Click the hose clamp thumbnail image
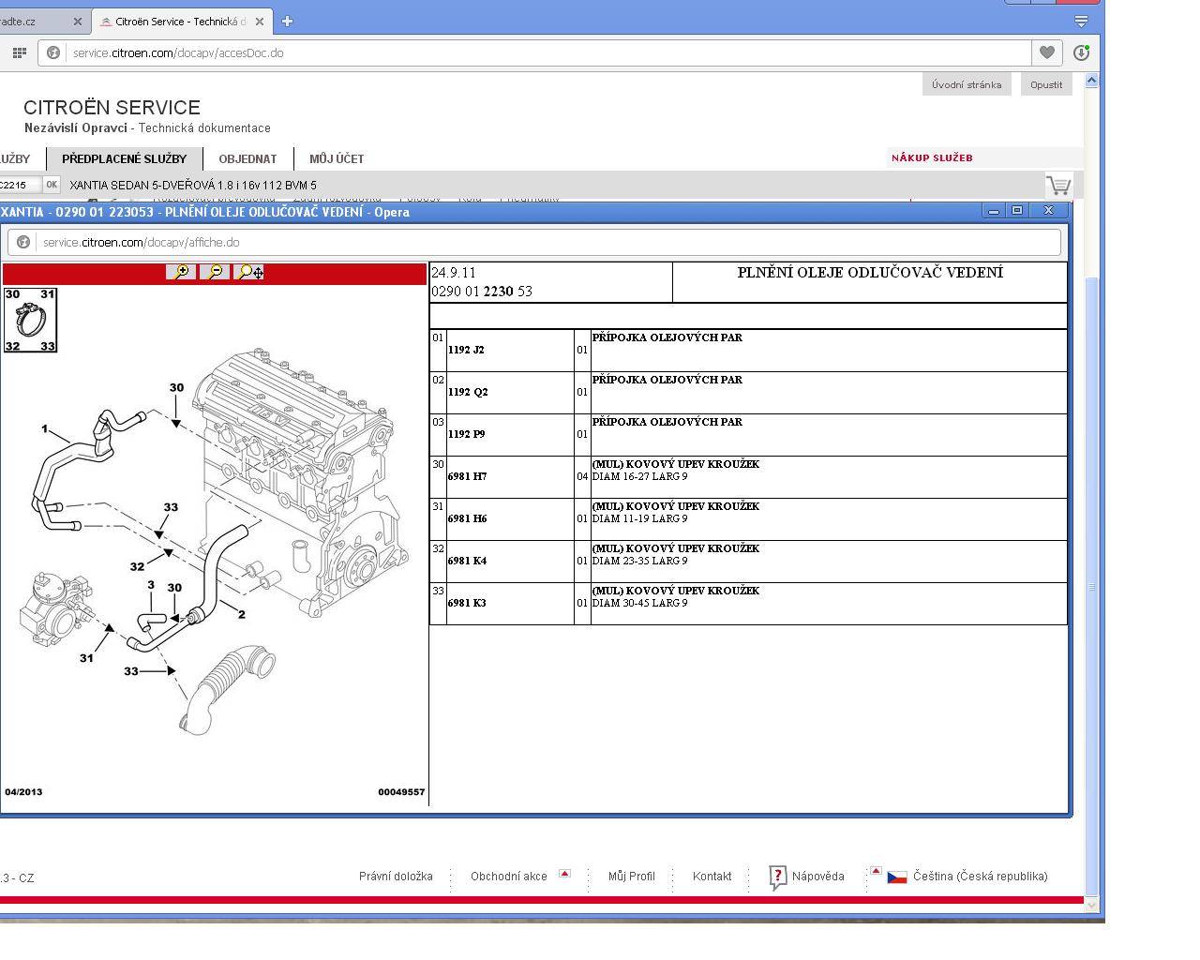1200x960 pixels. 30,320
